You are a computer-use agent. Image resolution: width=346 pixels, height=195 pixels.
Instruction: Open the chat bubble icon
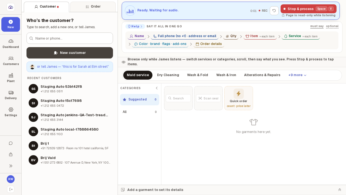[x=11, y=143]
